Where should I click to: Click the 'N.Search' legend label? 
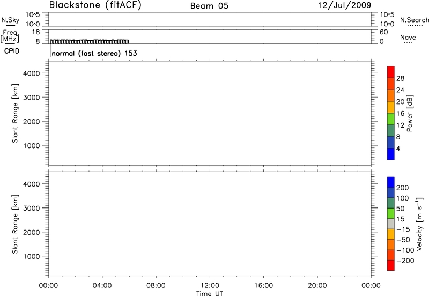(x=414, y=20)
